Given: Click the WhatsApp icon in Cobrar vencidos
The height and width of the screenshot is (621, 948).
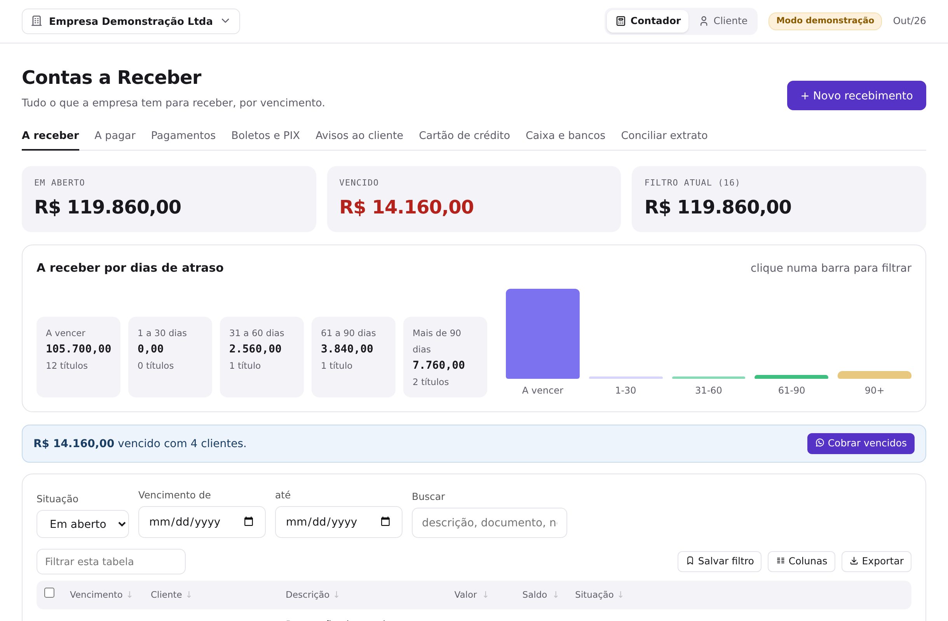Looking at the screenshot, I should (x=820, y=443).
